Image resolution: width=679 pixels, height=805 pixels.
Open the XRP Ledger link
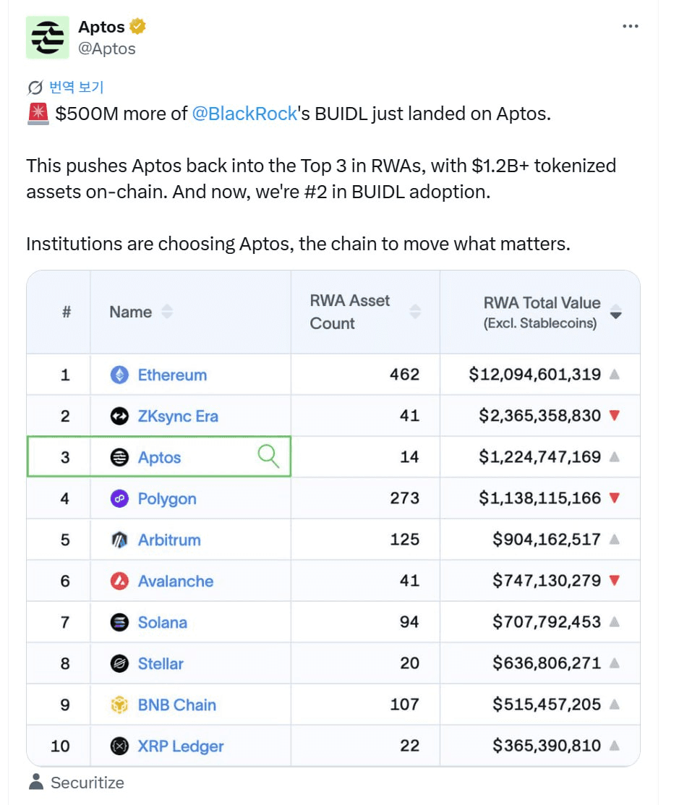181,746
